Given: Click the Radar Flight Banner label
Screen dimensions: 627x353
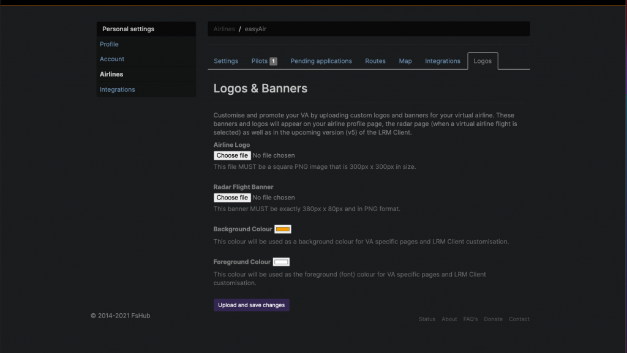Looking at the screenshot, I should pos(243,187).
